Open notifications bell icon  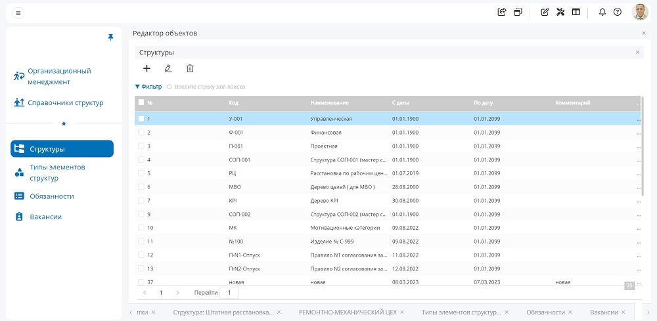pos(602,12)
